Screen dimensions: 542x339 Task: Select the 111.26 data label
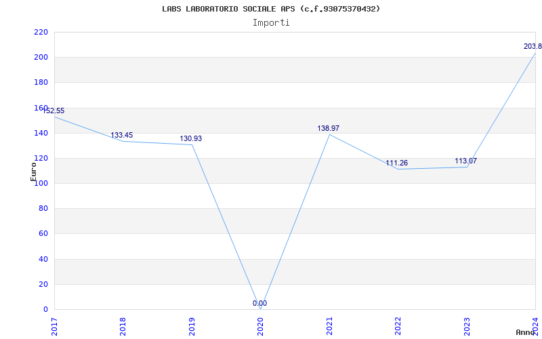point(397,163)
